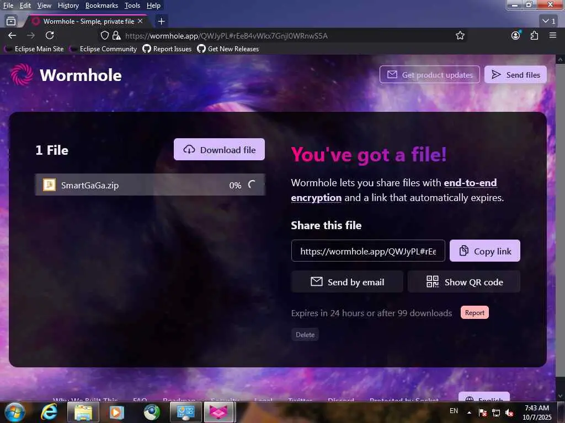Click the Copy link button
The height and width of the screenshot is (423, 565).
point(484,251)
